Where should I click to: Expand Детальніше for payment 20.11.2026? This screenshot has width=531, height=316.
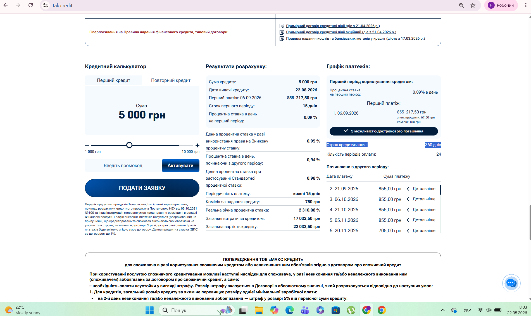[x=421, y=231]
